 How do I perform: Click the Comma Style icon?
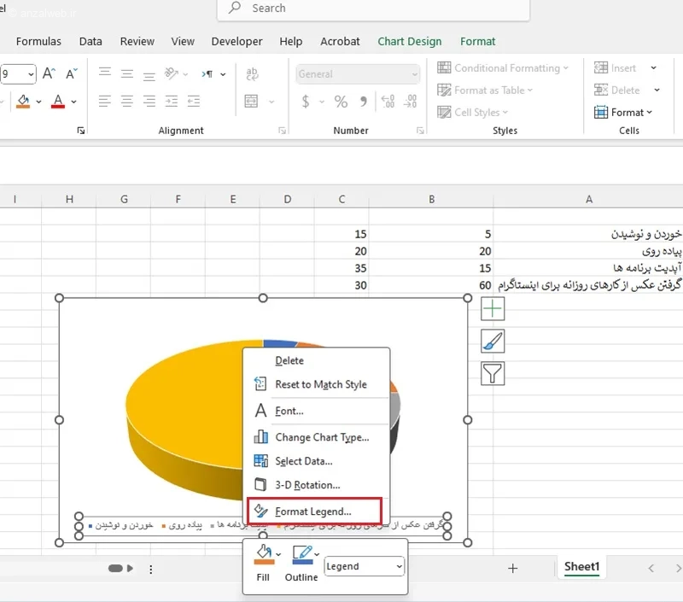coord(364,102)
